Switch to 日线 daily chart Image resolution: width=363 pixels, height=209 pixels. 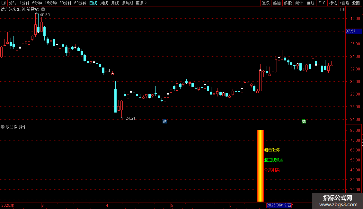[x=93, y=3]
